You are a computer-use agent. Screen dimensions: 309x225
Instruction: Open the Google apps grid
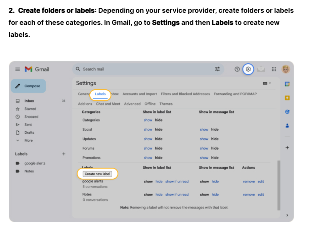274,69
